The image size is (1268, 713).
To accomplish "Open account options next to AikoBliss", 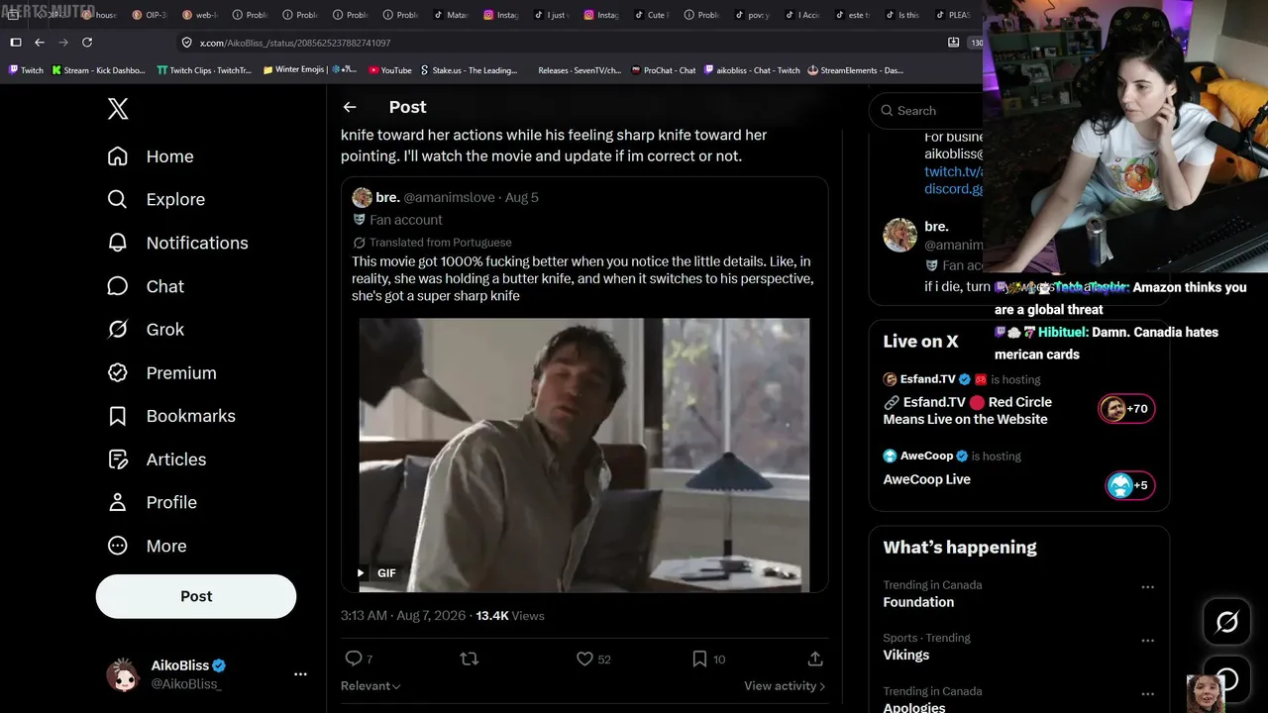I will [x=300, y=674].
